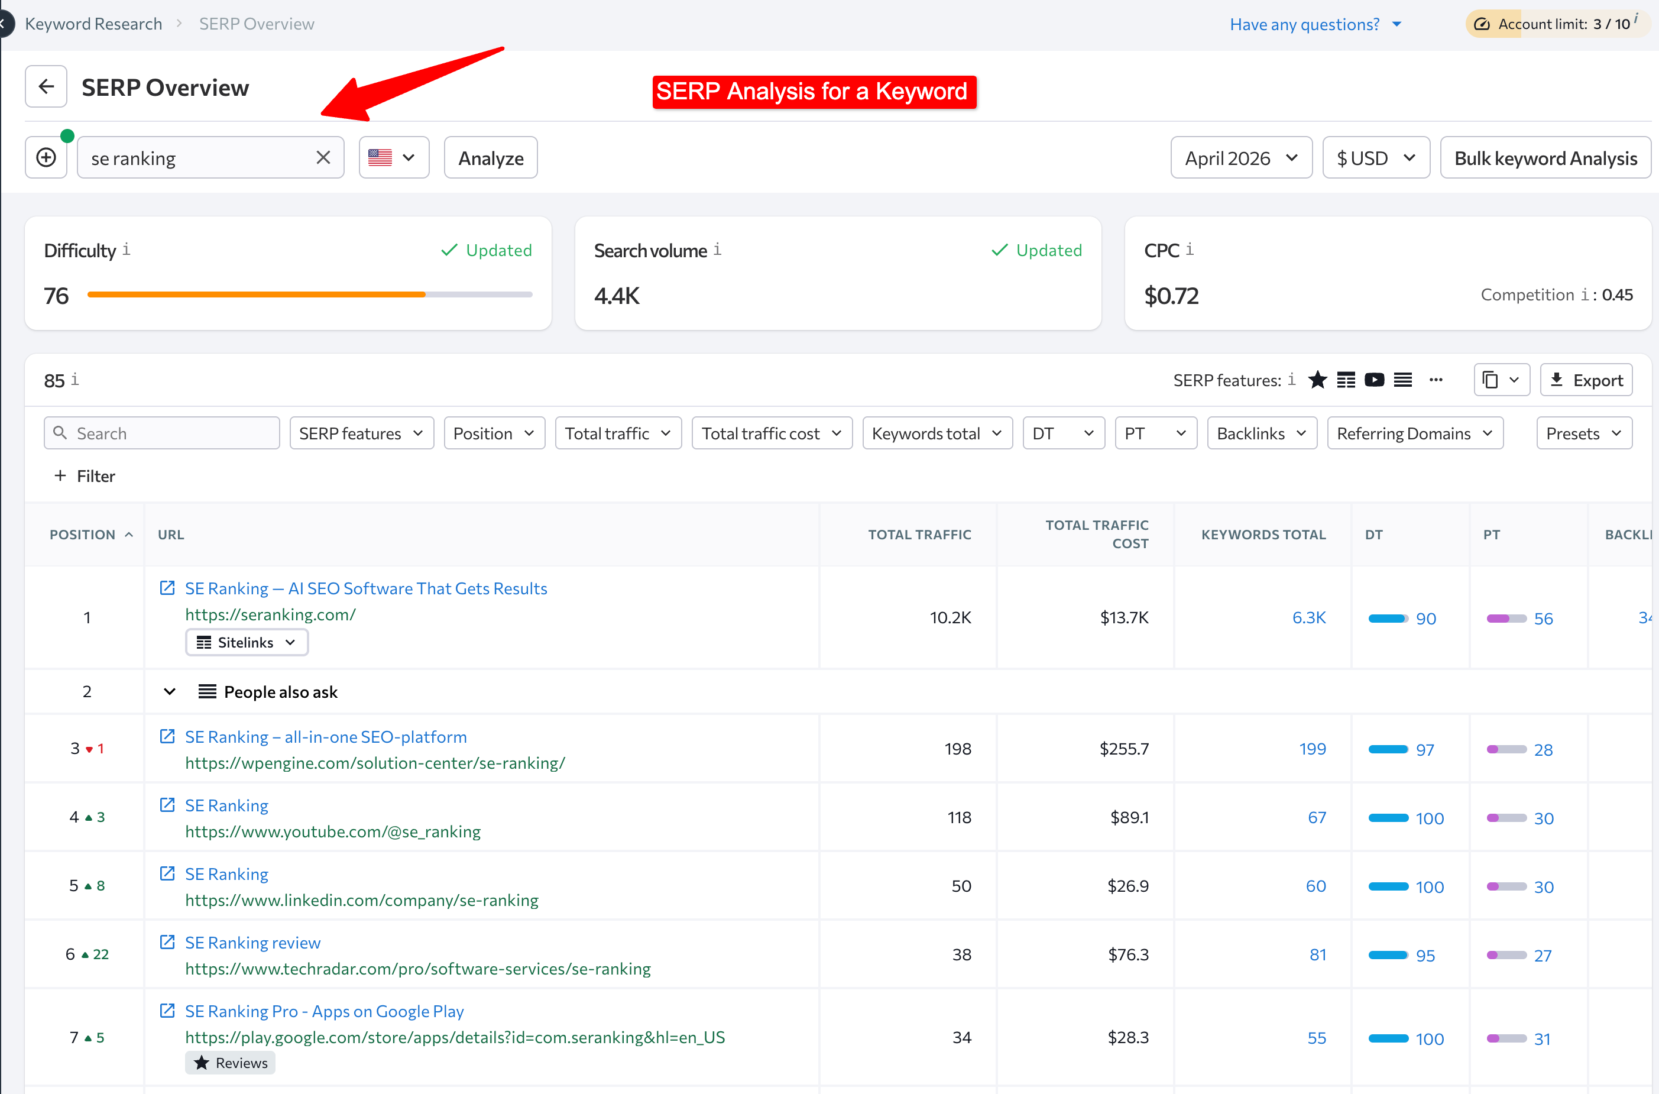
Task: Click the CPC info icon
Action: (1189, 249)
